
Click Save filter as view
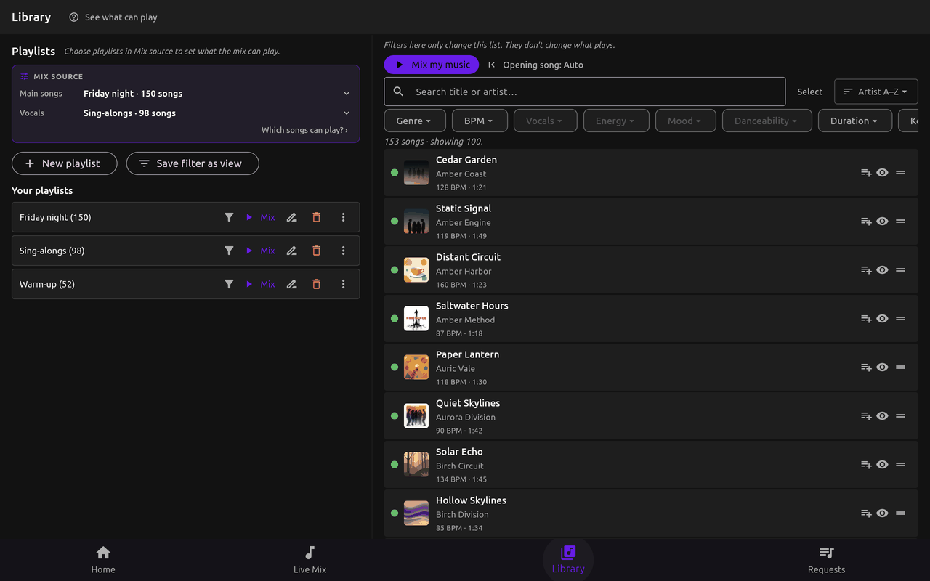tap(193, 163)
